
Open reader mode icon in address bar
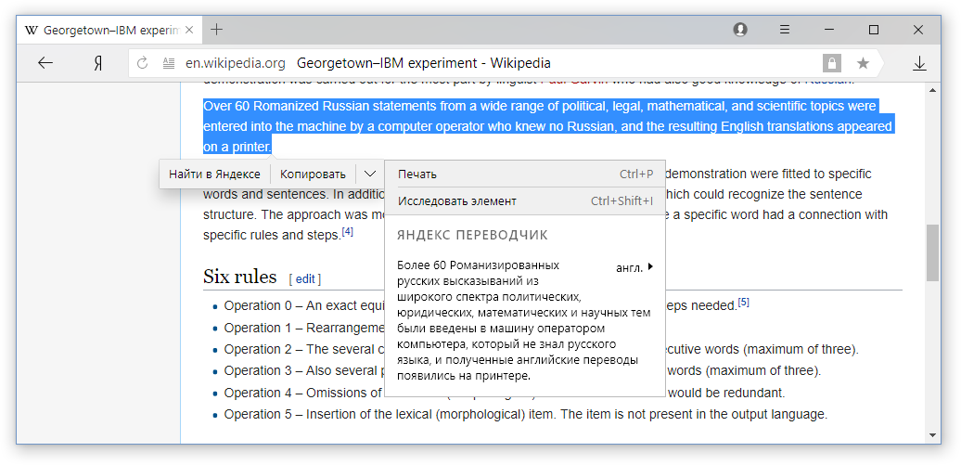pyautogui.click(x=168, y=63)
